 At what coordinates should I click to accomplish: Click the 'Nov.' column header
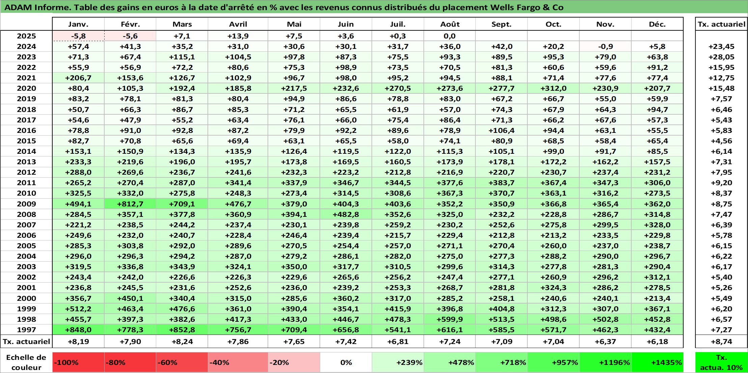[605, 24]
